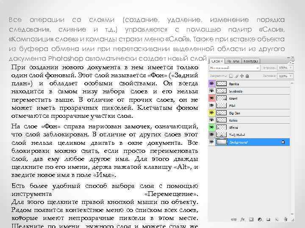This screenshot has height=228, width=305.
Task: Click the Background layer thumbnail
Action: pos(222,142)
